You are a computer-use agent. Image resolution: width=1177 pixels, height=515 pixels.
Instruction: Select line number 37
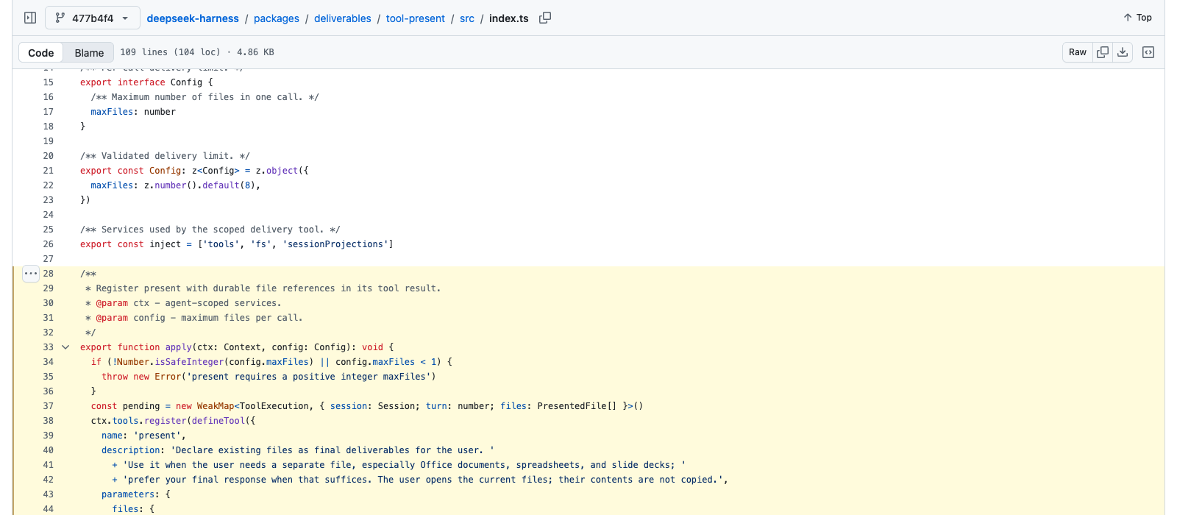pyautogui.click(x=48, y=406)
